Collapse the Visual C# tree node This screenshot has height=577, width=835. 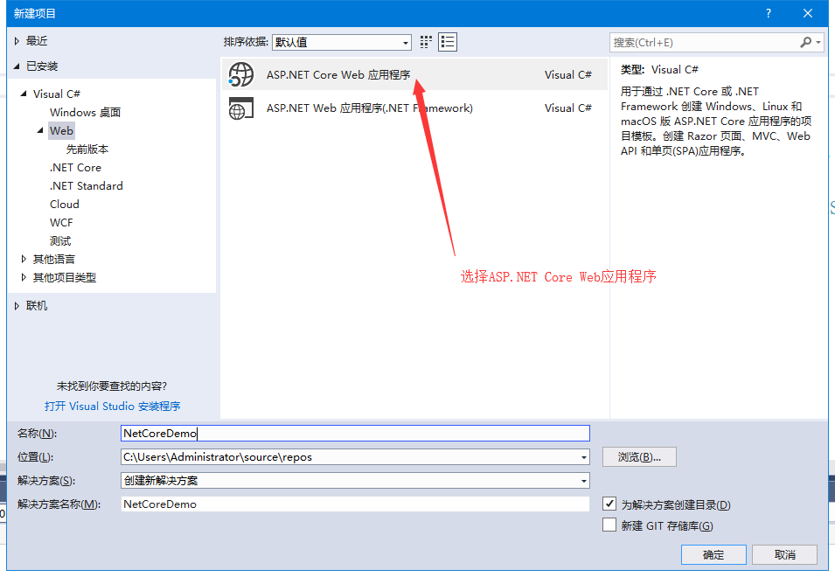[24, 94]
